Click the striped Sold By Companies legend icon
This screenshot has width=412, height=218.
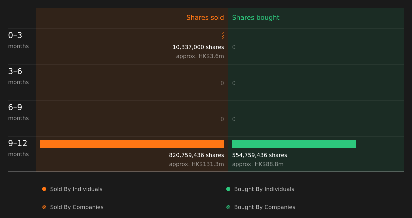[x=44, y=207]
